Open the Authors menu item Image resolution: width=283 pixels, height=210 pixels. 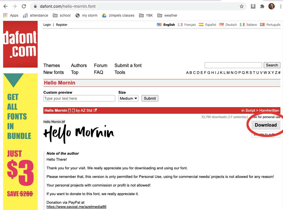pos(79,66)
